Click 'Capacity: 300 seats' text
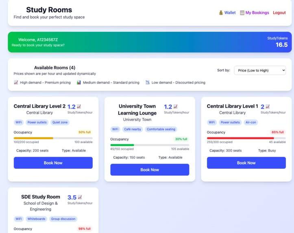The width and height of the screenshot is (294, 233). pos(225,150)
